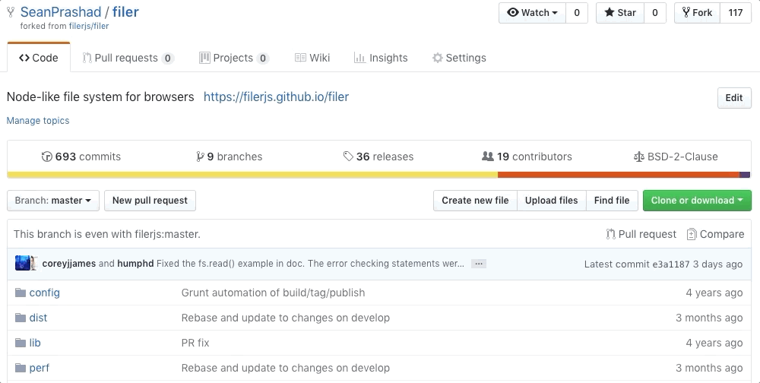Screen dimensions: 760x383
Task: Click the branches icon next to 9 branches
Action: pos(200,157)
